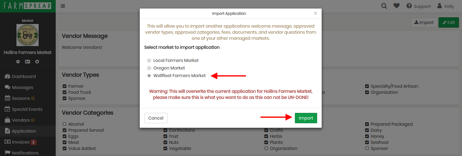Toggle the Eggs category checkbox
The width and height of the screenshot is (462, 156).
(x=65, y=136)
